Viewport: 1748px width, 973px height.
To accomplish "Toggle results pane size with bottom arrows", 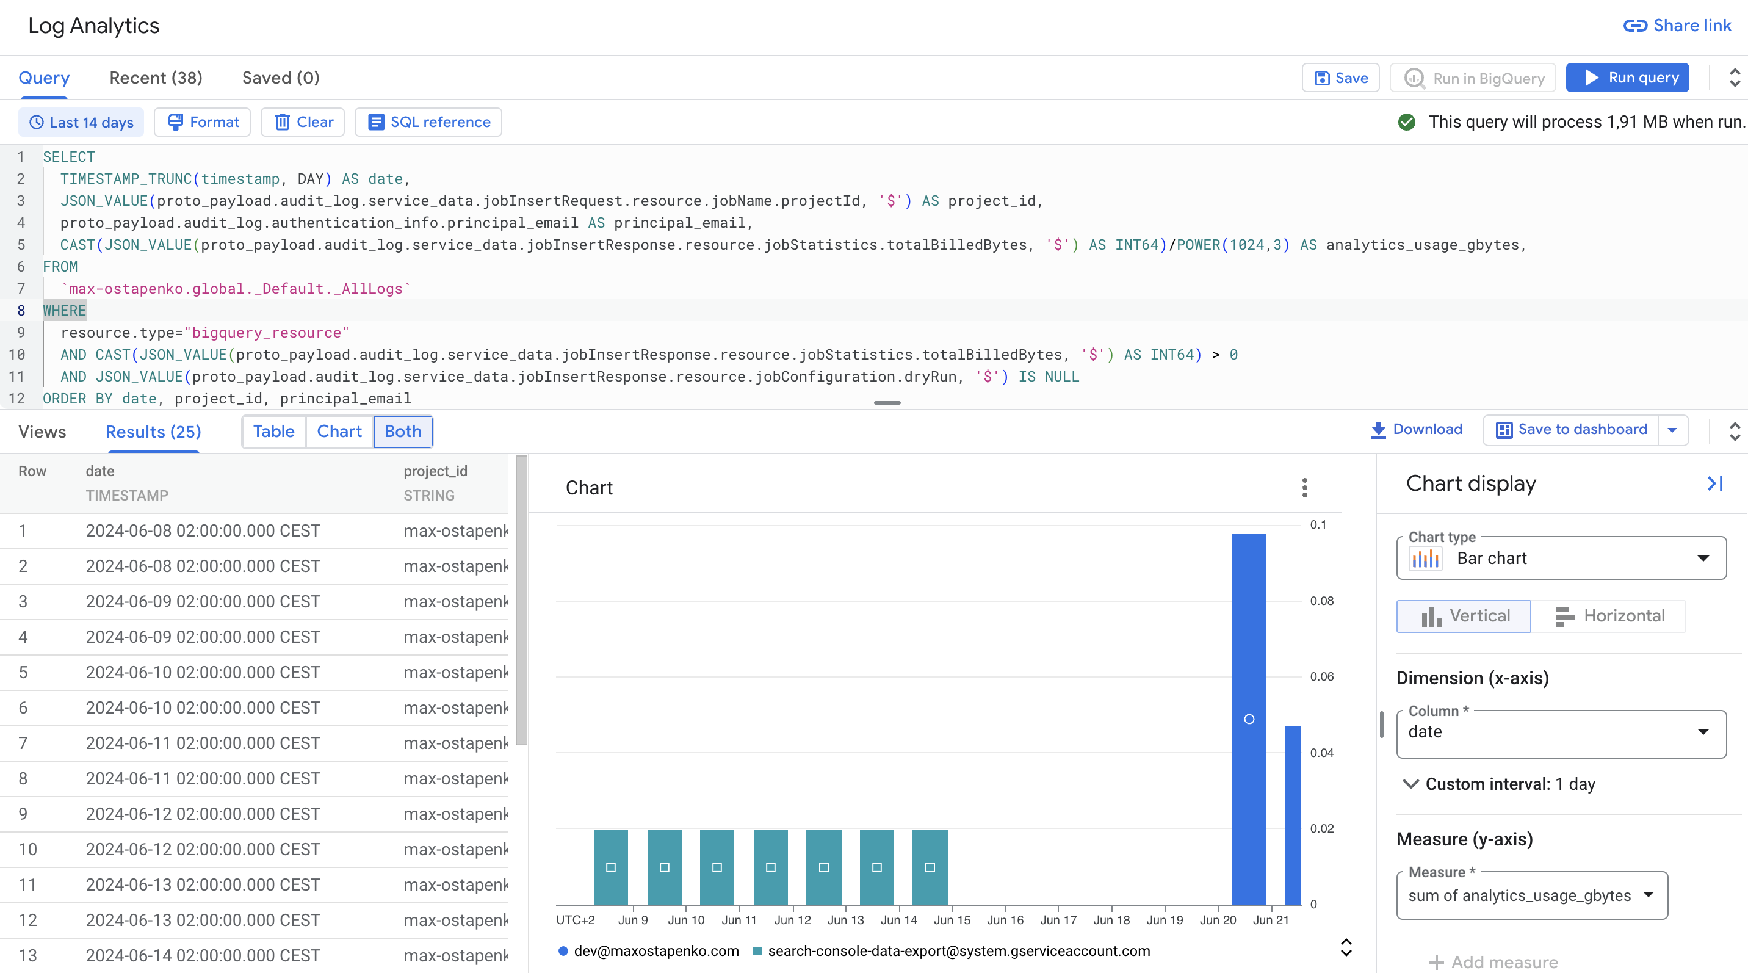I will pyautogui.click(x=1734, y=431).
